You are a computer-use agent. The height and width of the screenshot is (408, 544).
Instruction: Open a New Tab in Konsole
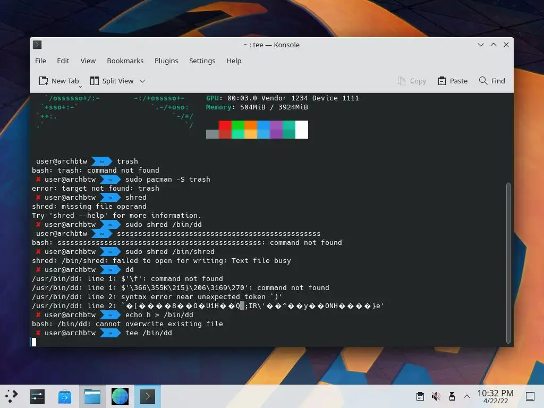coord(59,81)
